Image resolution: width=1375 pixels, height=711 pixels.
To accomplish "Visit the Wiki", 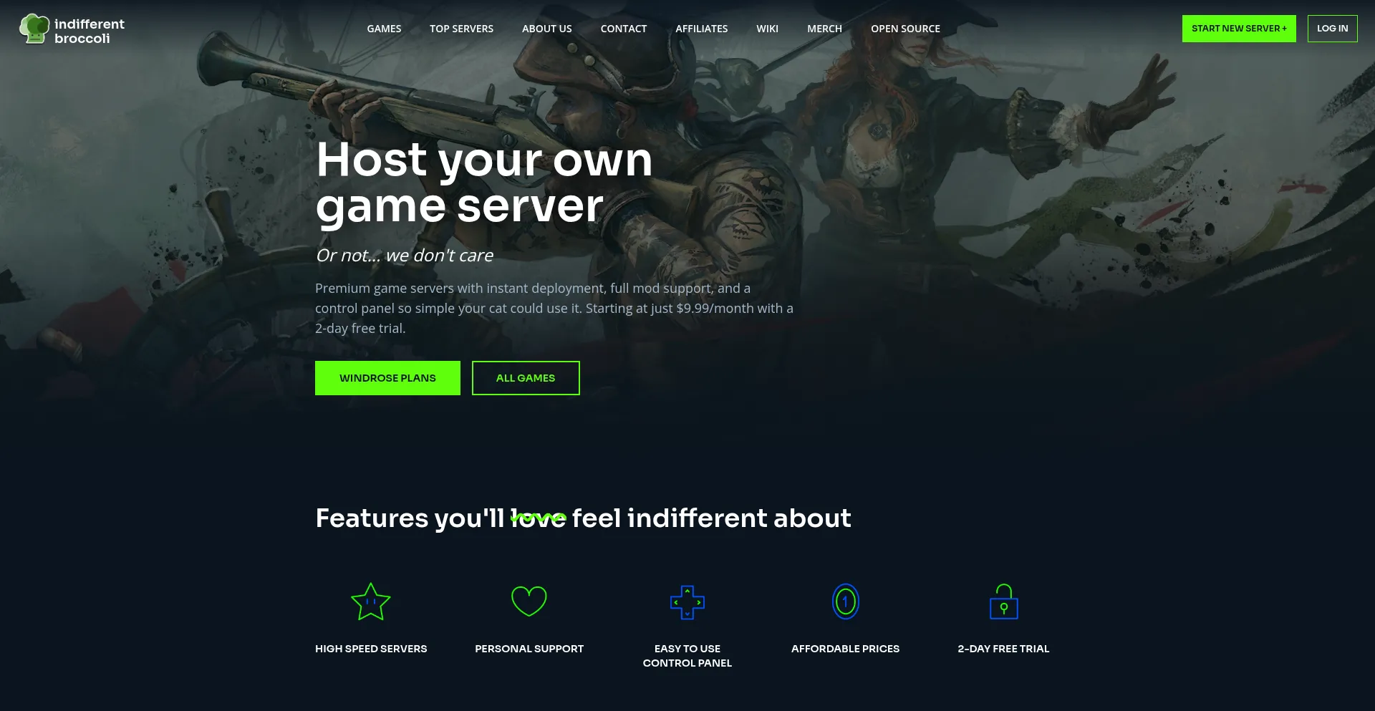I will tap(767, 29).
